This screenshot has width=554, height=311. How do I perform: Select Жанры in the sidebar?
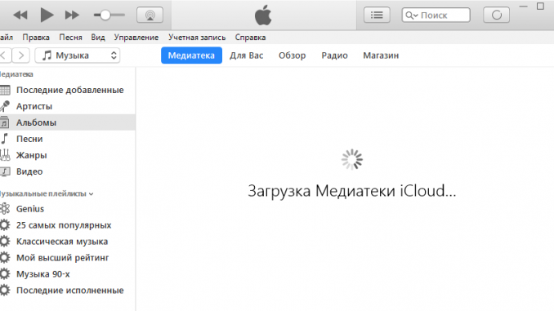pos(67,155)
